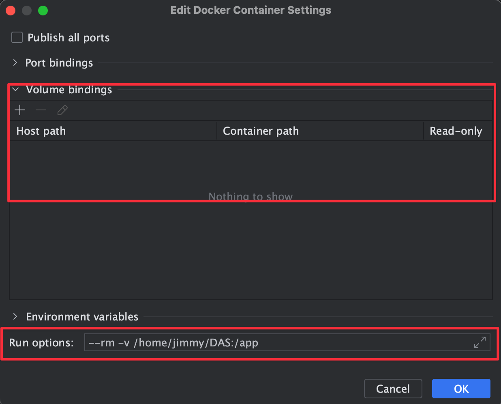Expand the Run options field with arrows icon
Image resolution: width=501 pixels, height=404 pixels.
click(x=480, y=342)
